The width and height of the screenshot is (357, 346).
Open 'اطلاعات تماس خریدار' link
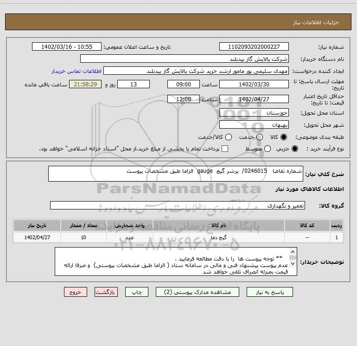76,71
